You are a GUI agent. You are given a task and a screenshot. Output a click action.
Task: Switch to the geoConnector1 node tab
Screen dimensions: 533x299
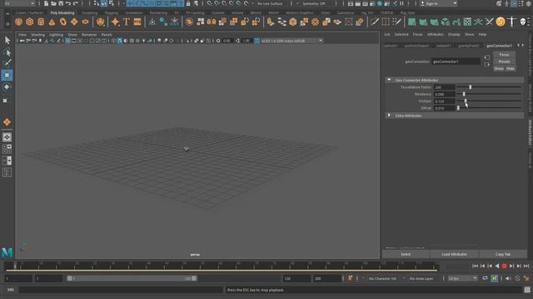499,46
